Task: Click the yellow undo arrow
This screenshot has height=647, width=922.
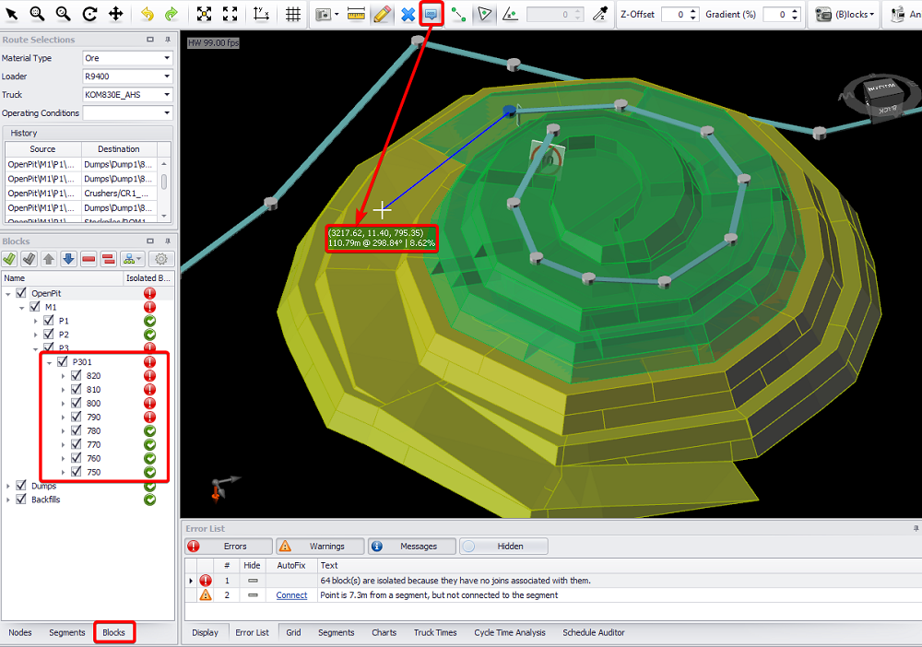Action: click(x=148, y=14)
